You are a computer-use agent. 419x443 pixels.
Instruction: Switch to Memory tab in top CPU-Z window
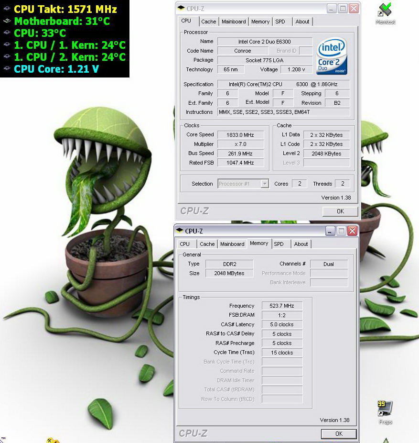(x=260, y=22)
